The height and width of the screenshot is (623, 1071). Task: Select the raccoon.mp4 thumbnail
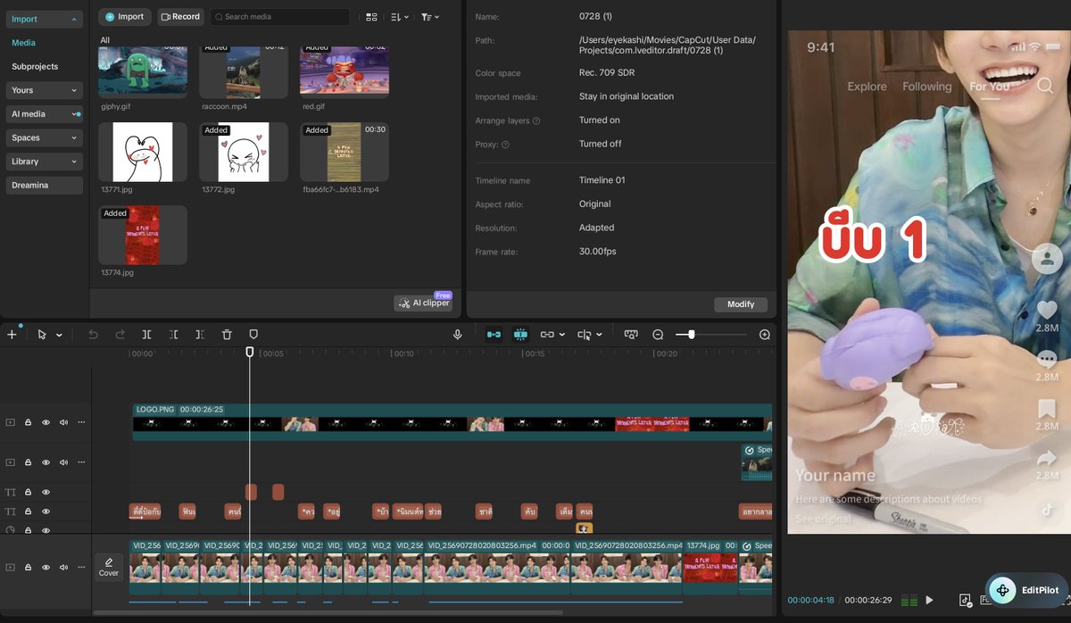point(244,71)
